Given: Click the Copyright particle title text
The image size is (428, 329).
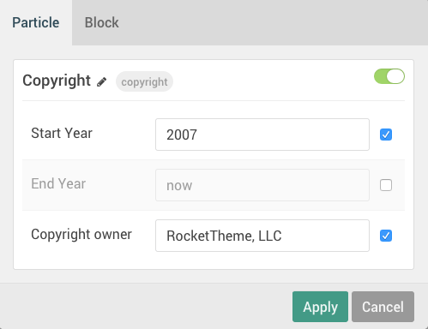Looking at the screenshot, I should coord(57,81).
